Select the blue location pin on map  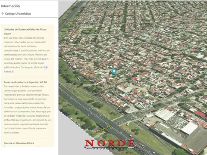114,71
